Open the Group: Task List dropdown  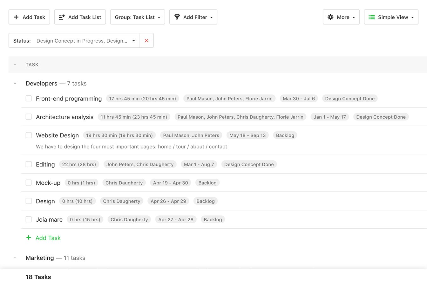pos(138,17)
